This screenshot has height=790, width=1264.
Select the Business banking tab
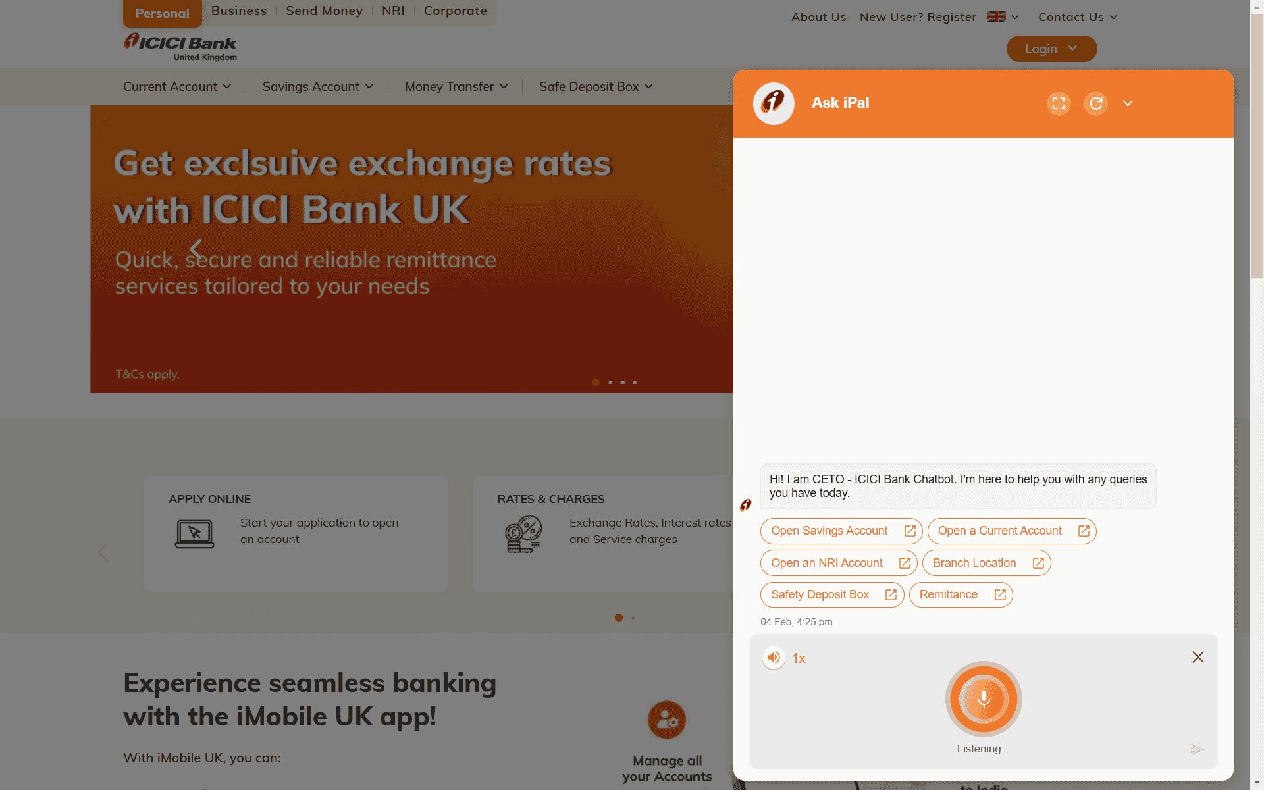238,11
